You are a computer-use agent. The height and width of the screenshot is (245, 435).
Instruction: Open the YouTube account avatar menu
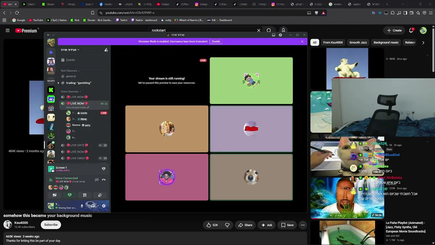tap(423, 30)
